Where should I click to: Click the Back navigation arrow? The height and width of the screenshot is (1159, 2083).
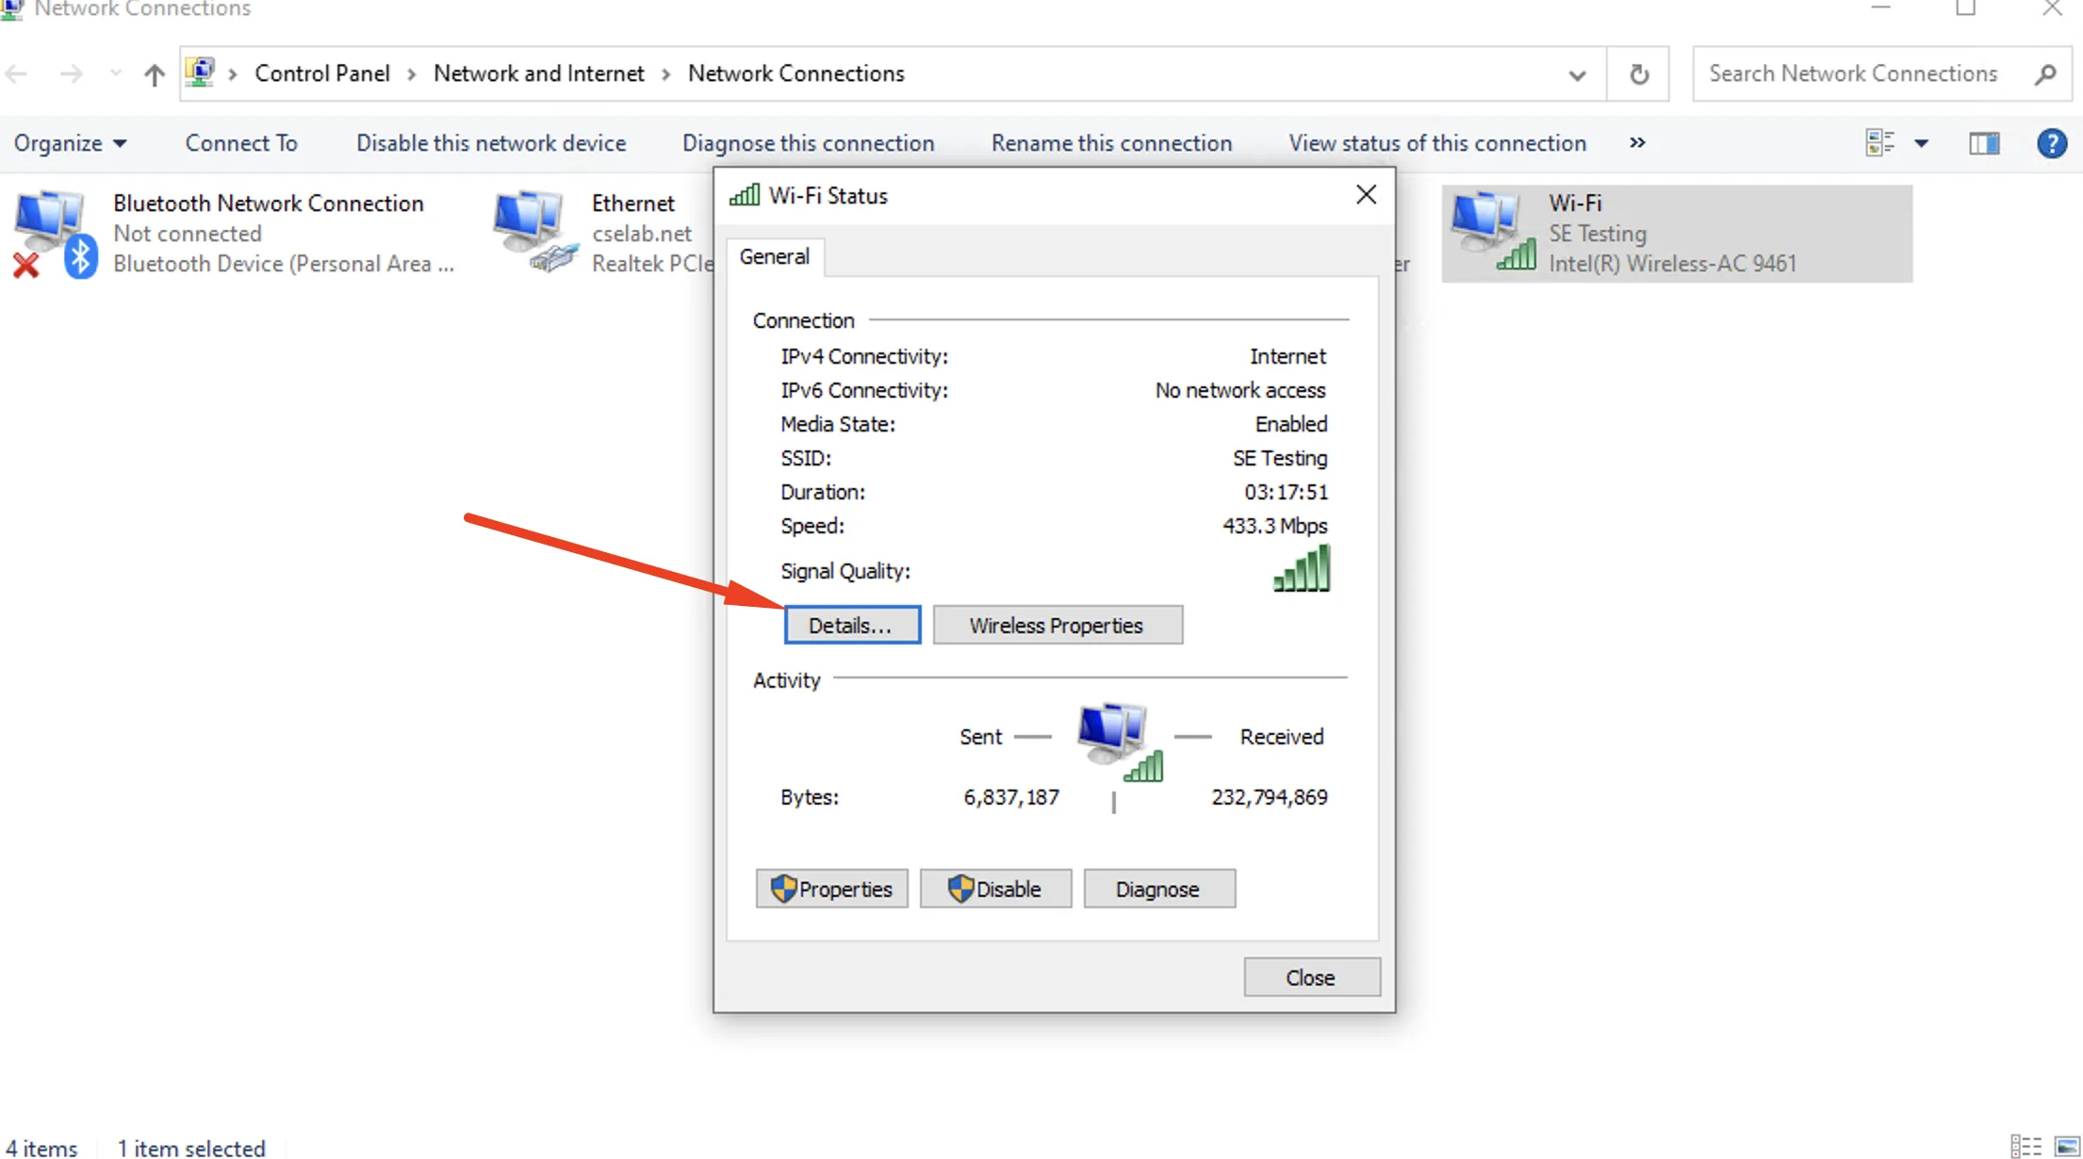(x=17, y=73)
